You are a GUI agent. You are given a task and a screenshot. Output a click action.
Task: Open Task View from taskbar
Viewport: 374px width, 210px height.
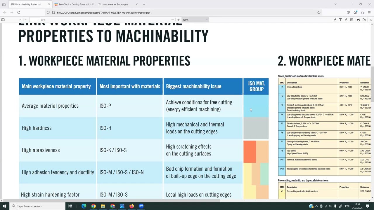tap(70, 206)
